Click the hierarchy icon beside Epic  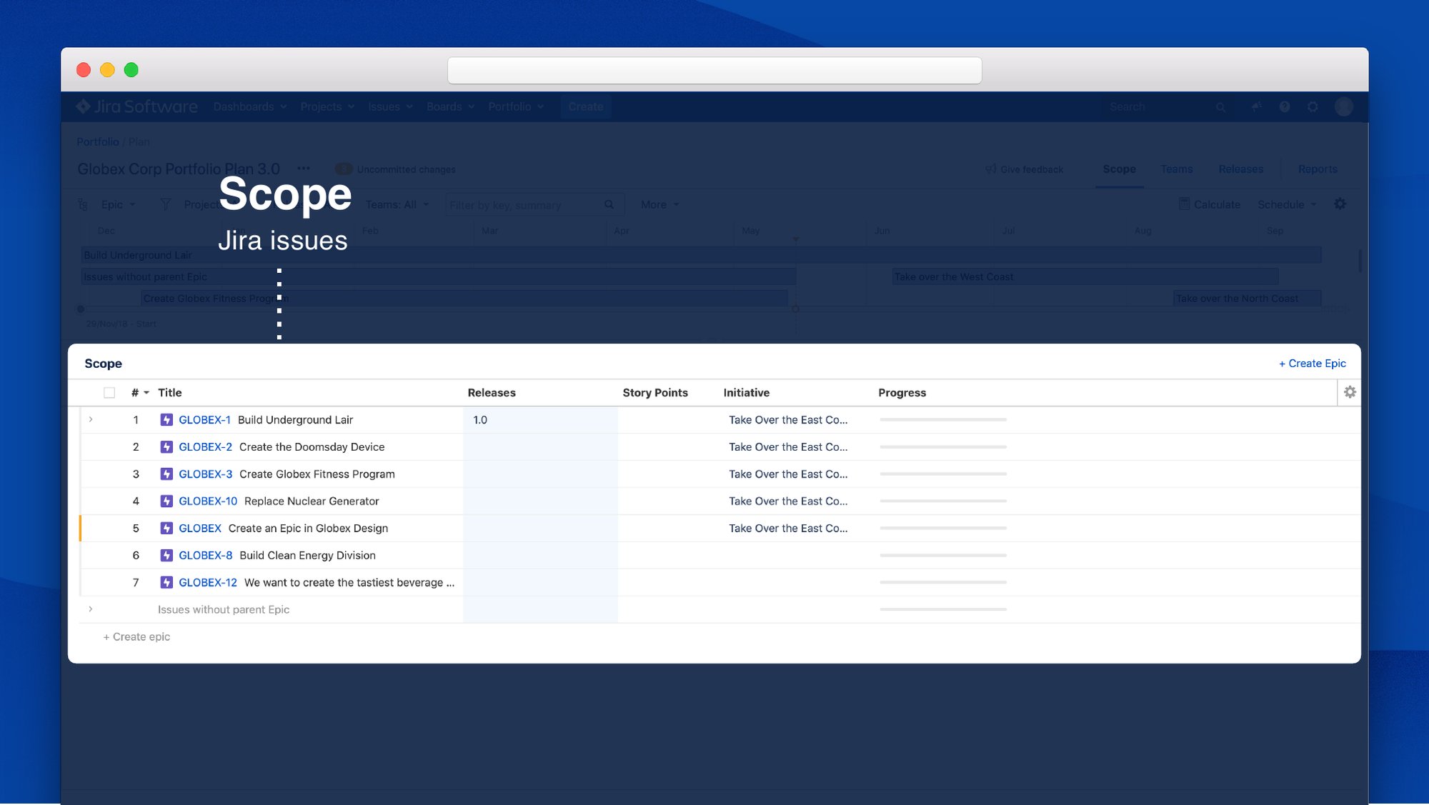coord(83,204)
